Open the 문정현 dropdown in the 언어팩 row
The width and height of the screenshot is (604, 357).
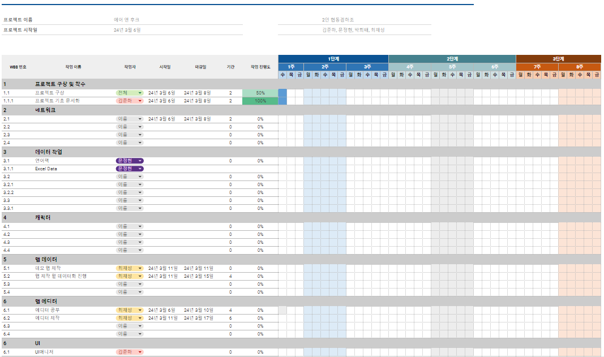point(130,161)
